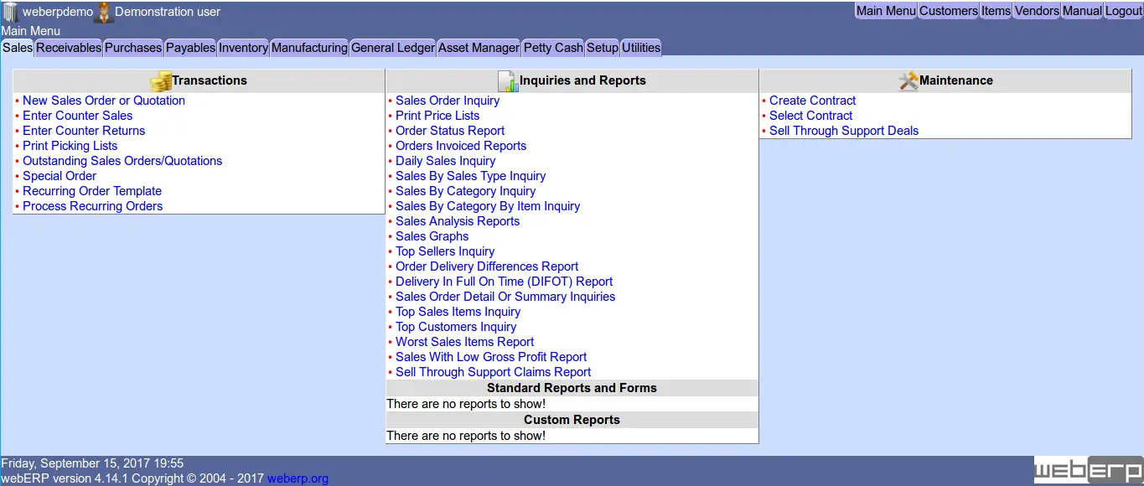Open Sales Order Inquiry
This screenshot has width=1144, height=486.
coord(448,101)
